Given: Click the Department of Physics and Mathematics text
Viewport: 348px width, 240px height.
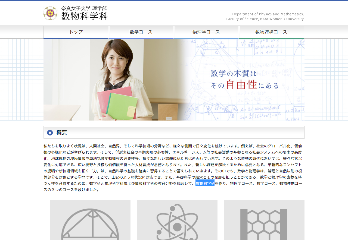Looking at the screenshot, I should [268, 14].
